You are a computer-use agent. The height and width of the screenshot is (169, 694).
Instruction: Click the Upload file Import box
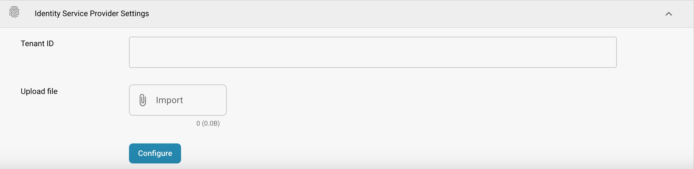click(x=178, y=100)
